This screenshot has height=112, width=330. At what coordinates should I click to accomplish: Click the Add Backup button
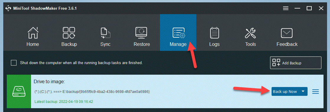pyautogui.click(x=296, y=63)
